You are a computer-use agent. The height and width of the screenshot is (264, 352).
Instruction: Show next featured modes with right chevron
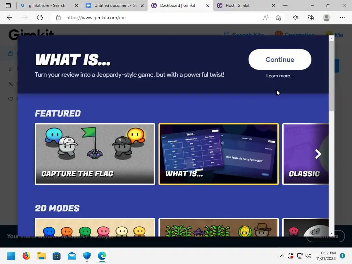pos(318,154)
